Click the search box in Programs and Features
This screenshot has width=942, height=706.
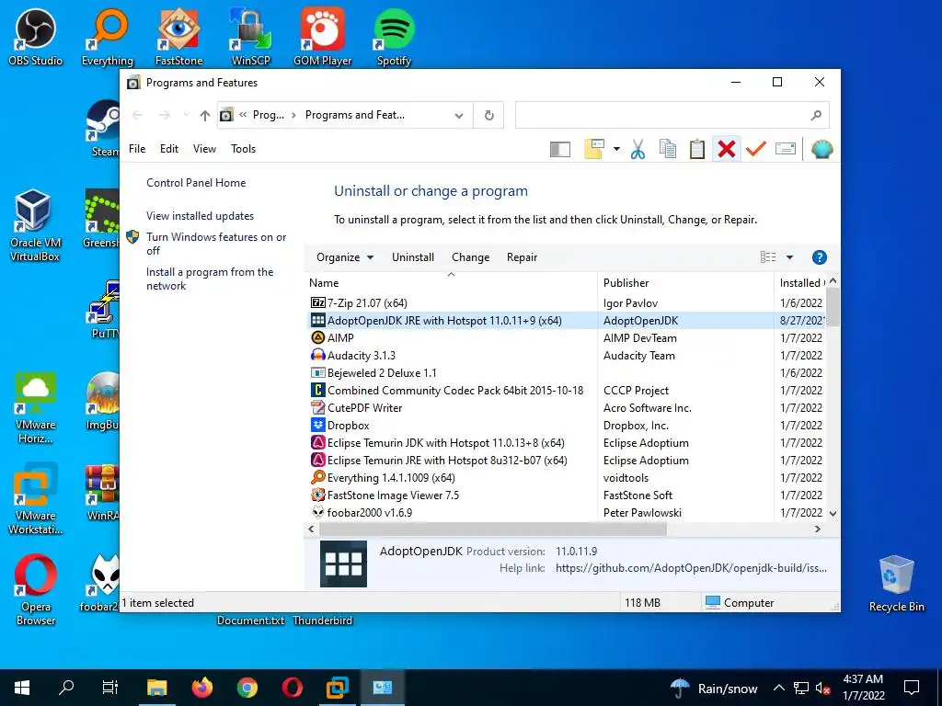[x=672, y=115]
